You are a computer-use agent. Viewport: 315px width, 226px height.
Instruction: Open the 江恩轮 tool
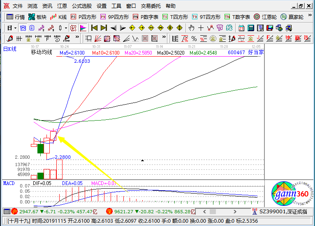point(265,17)
